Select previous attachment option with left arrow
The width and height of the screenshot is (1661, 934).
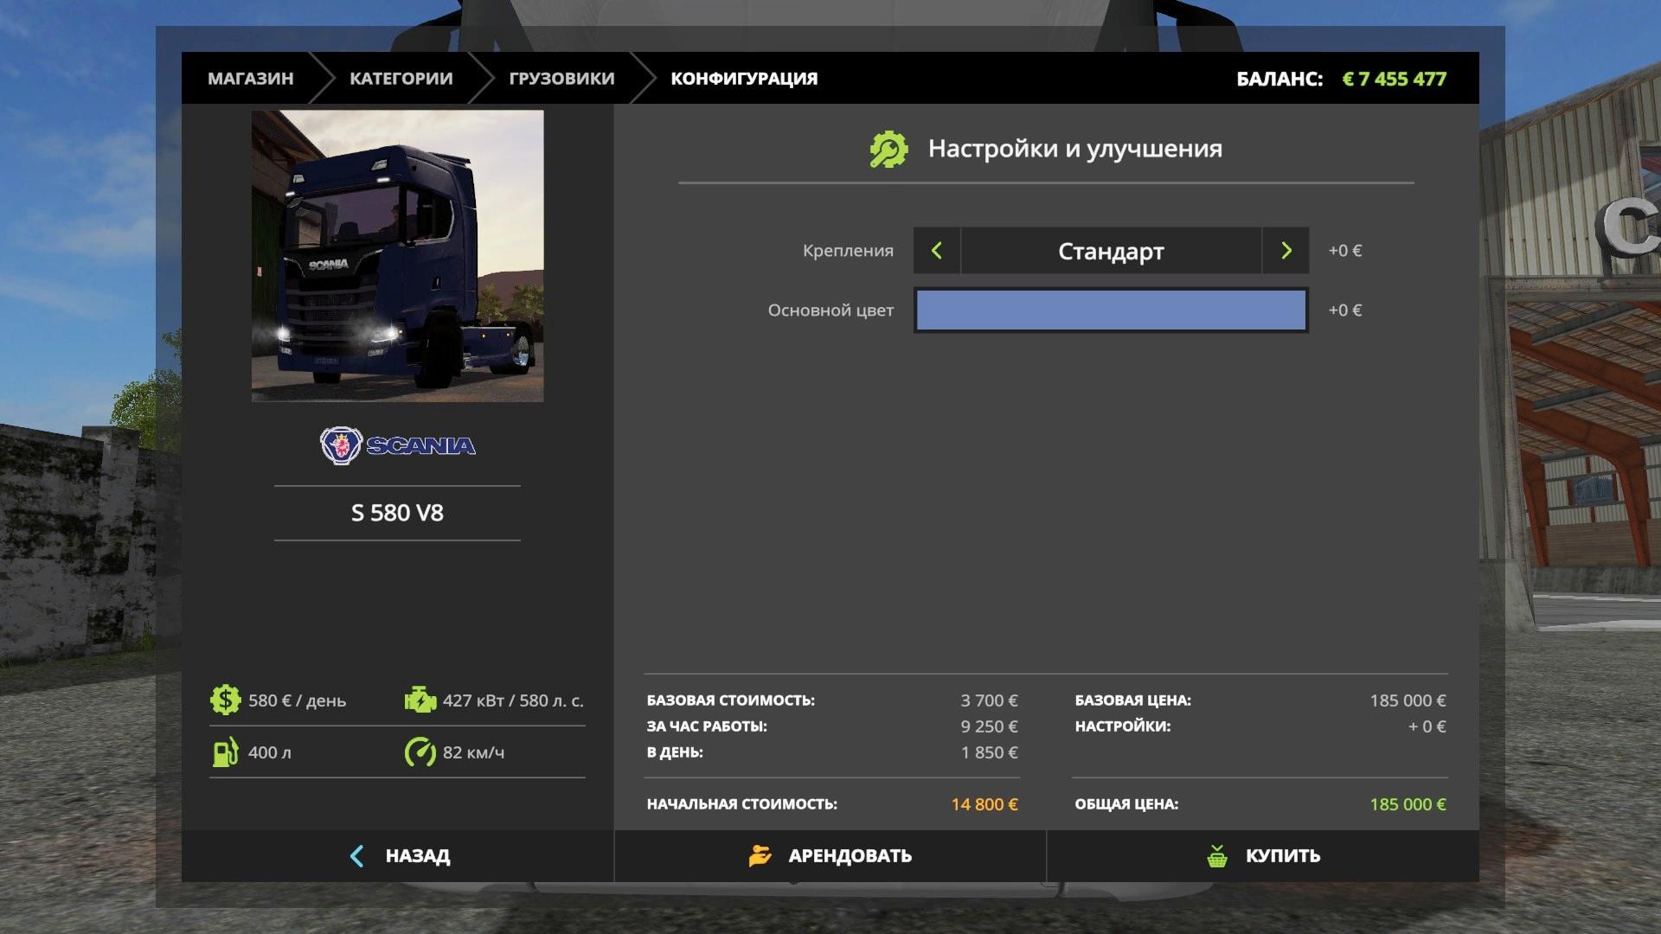point(937,251)
